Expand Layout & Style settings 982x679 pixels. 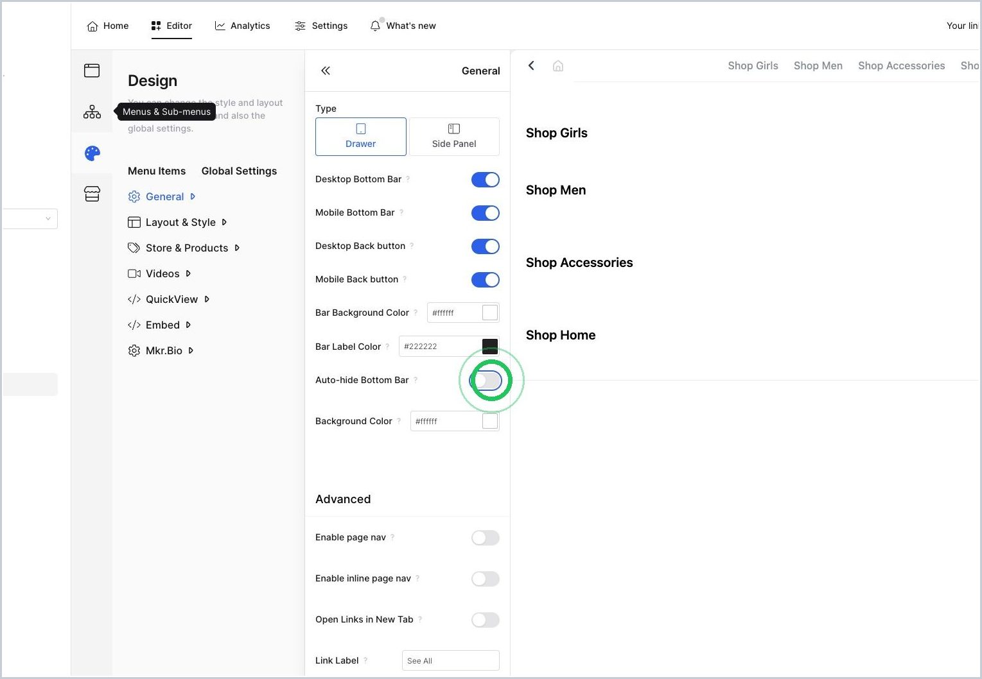pos(177,222)
